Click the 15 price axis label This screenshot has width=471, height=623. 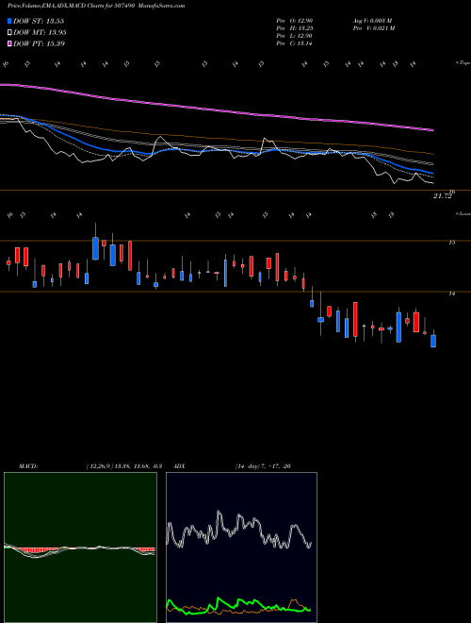click(452, 243)
